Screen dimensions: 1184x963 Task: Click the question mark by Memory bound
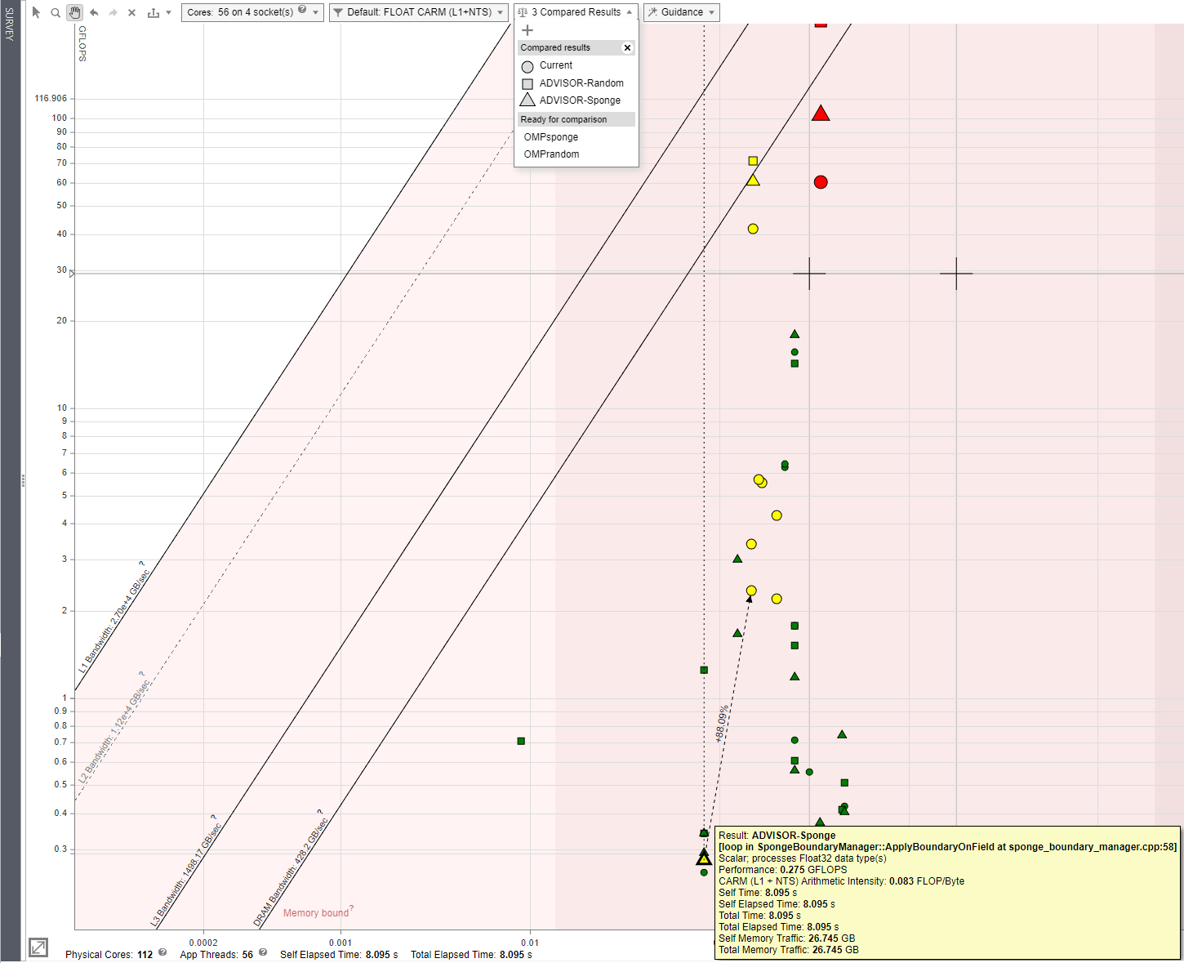[352, 908]
